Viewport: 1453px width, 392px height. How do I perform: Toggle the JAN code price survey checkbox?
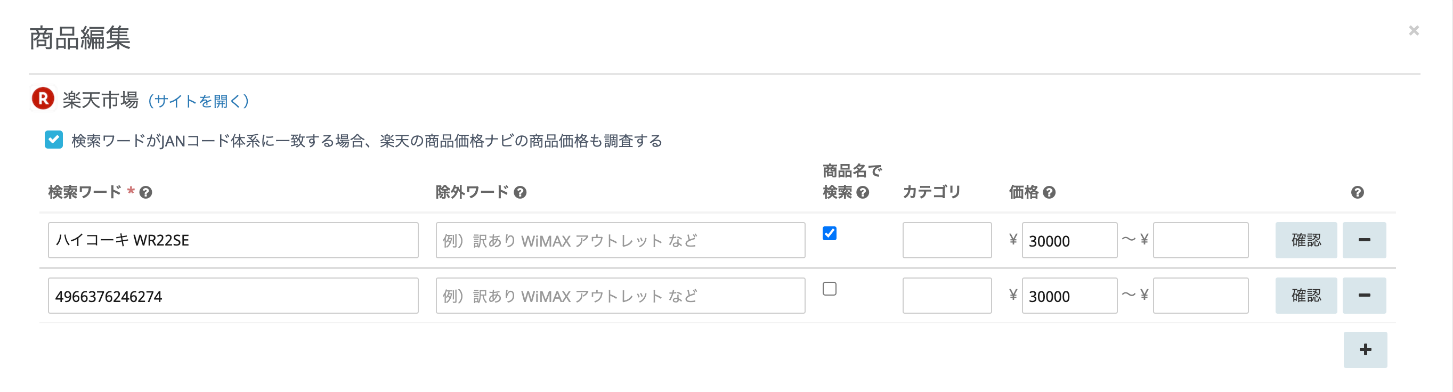coord(54,140)
